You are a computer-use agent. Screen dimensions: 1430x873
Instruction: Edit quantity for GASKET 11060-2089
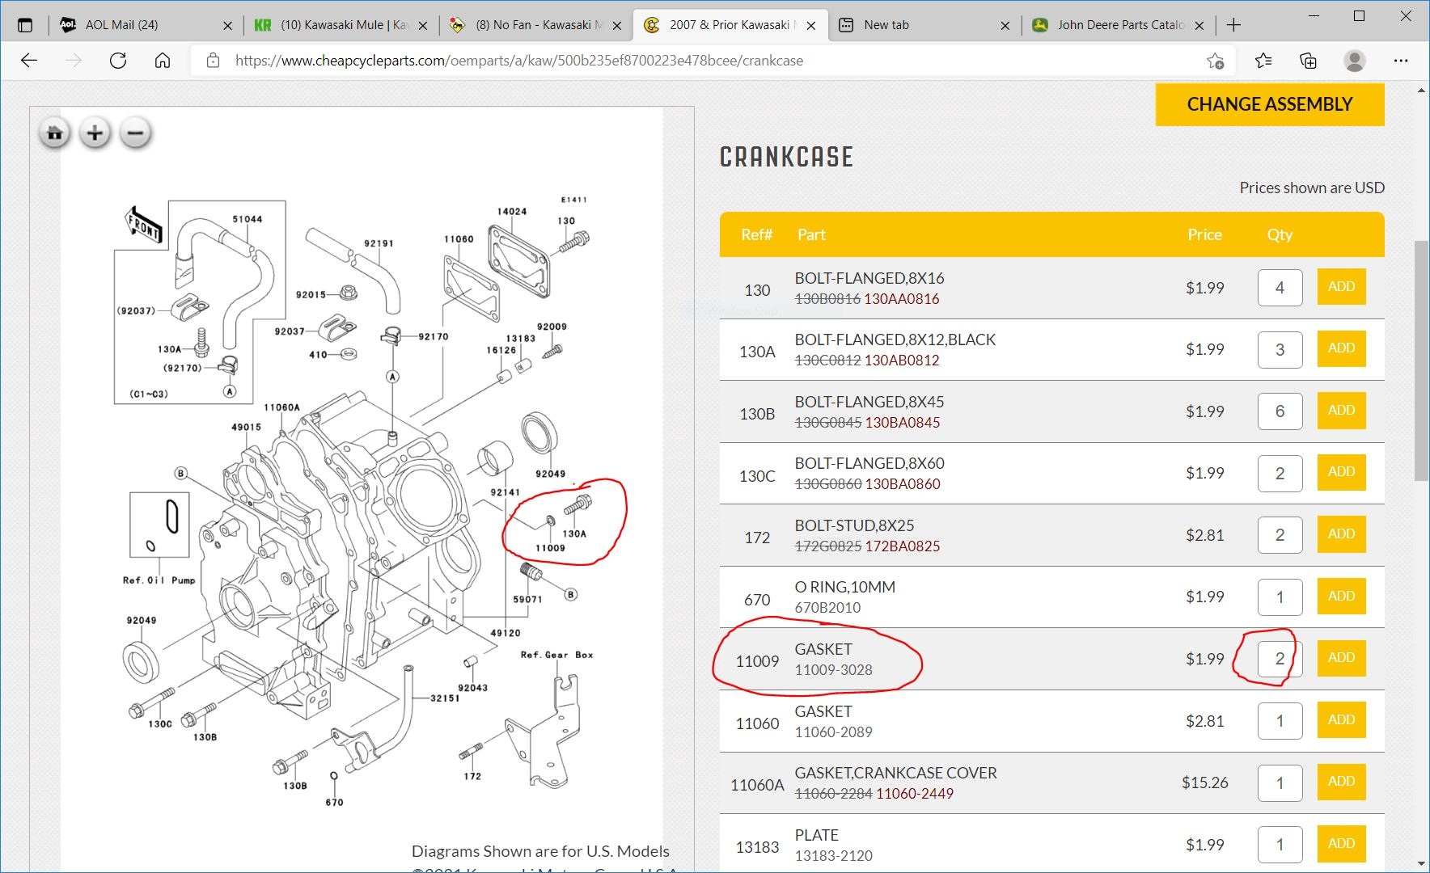(1280, 721)
